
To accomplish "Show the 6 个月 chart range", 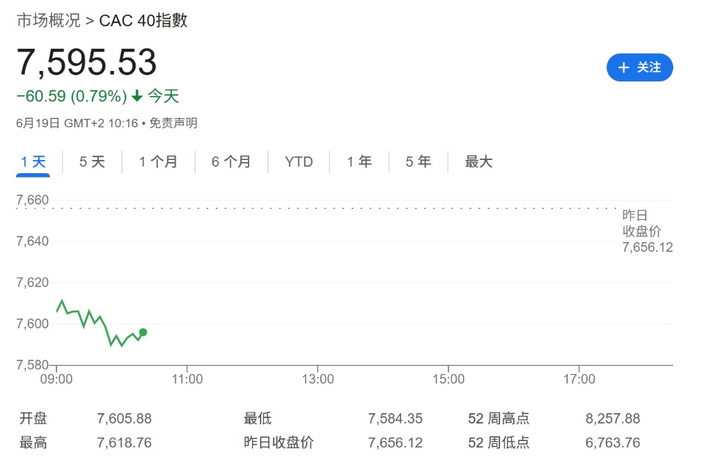I will 231,161.
